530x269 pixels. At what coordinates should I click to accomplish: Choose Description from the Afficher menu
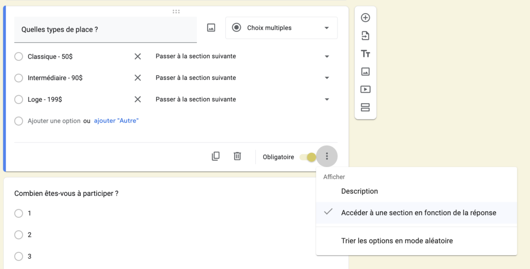click(x=359, y=191)
